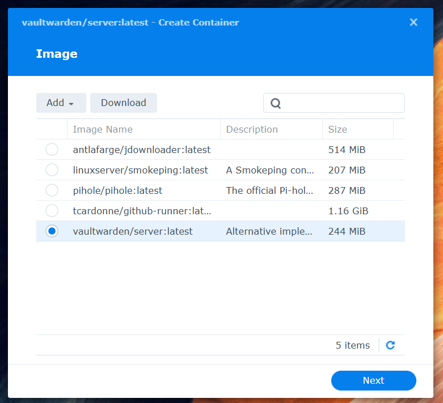Select the linuxserver/smokeping:latest radio button
The height and width of the screenshot is (403, 443).
coord(52,170)
